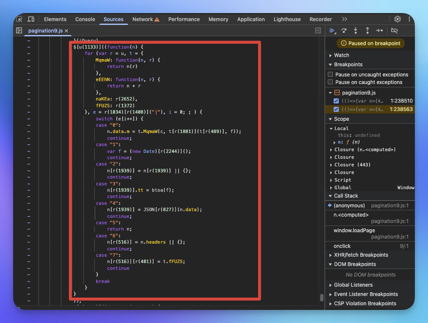Viewport: 428px width, 323px height.
Task: Click the inspect element picker icon
Action: point(19,19)
